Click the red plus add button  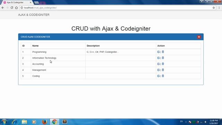tap(199, 37)
